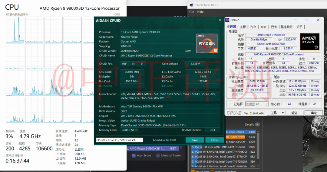Click the Save button in AIDA64 CPUID
Image resolution: width=327 pixels, height=172 pixels.
(x=195, y=140)
